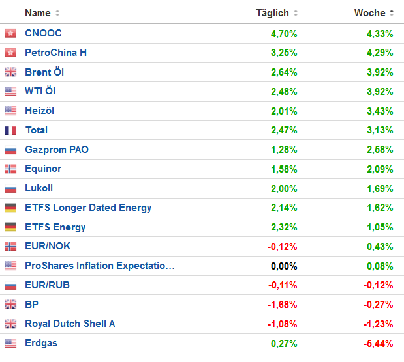Select ETFS Longer Dated Energy weekly 1,62%
Screen dimensions: 404x362
[380, 208]
